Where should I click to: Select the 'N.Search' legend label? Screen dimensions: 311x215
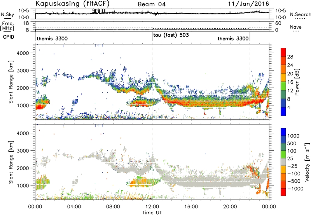tap(300, 14)
